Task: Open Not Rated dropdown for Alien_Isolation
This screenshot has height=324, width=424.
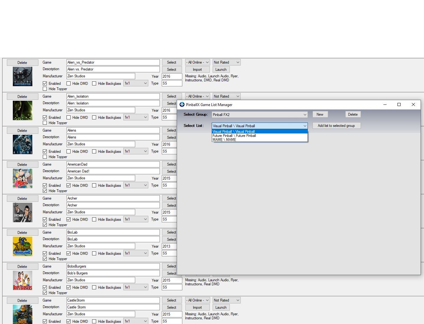Action: (x=227, y=96)
